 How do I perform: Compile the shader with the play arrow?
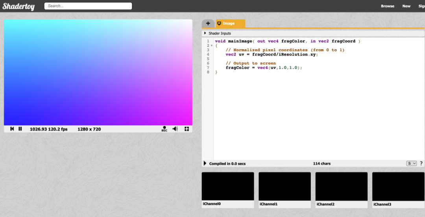point(205,163)
